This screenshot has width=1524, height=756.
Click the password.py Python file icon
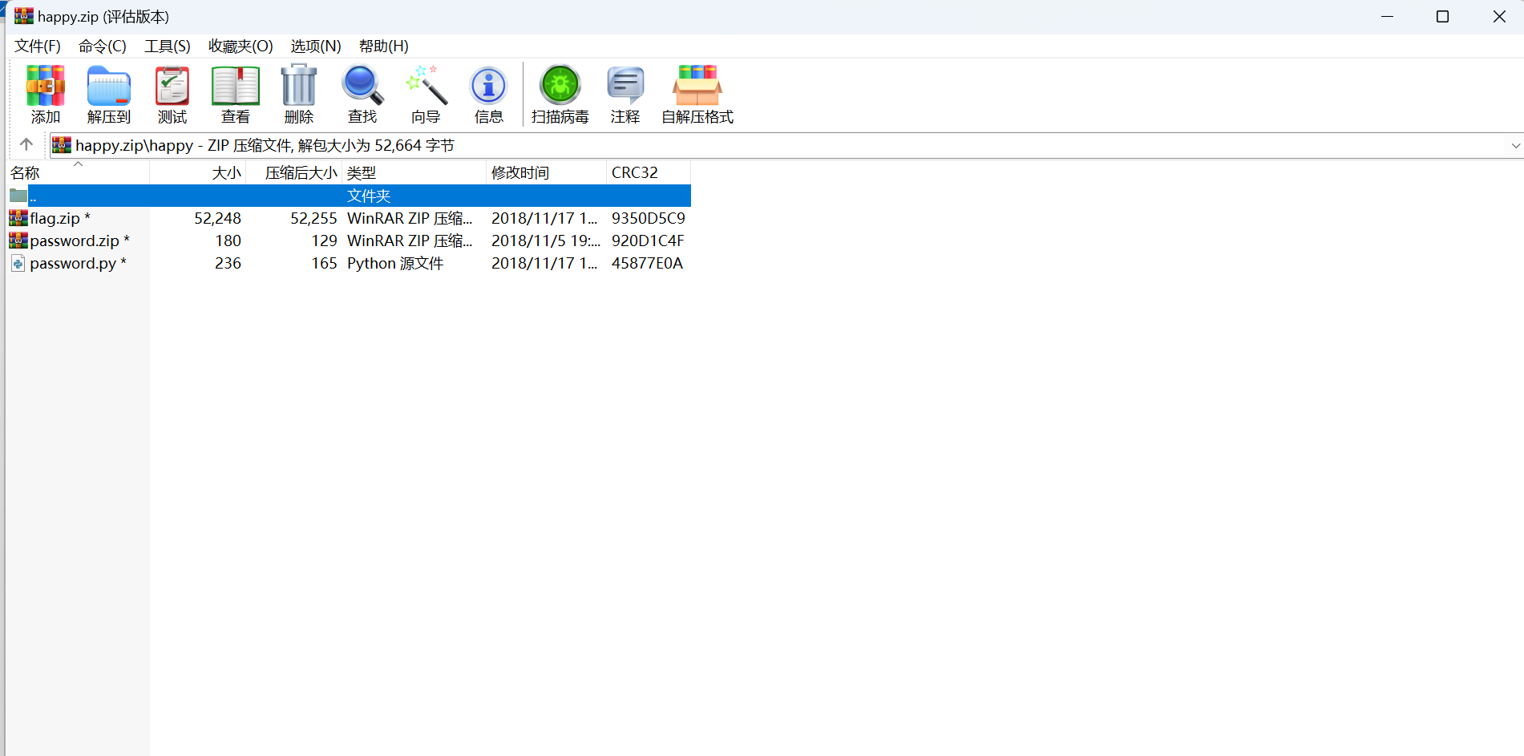tap(18, 263)
